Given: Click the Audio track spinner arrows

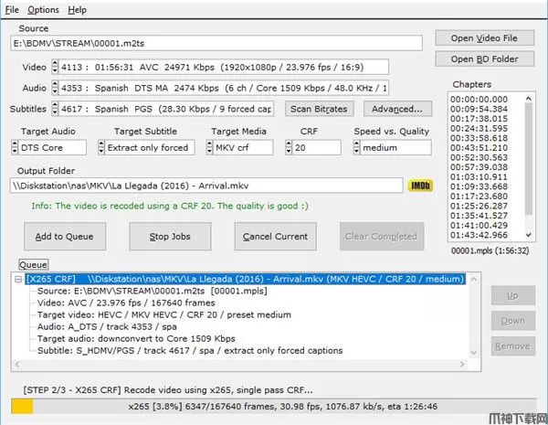Looking at the screenshot, I should tap(54, 88).
